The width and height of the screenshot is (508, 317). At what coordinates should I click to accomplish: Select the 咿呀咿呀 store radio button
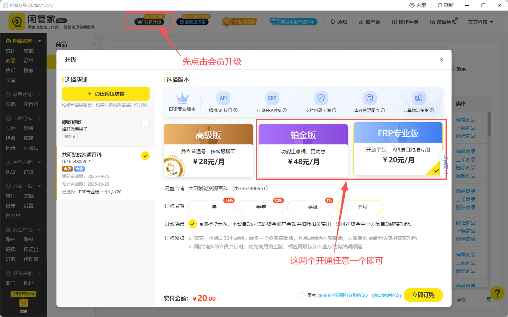click(x=145, y=123)
